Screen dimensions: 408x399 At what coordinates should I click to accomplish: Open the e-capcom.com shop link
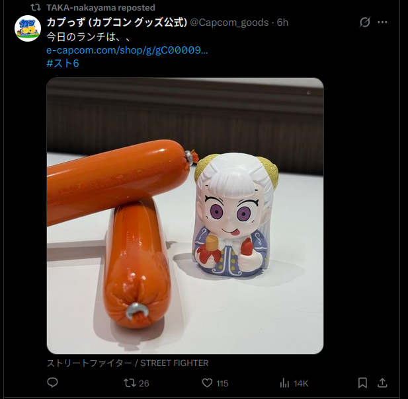pos(127,50)
